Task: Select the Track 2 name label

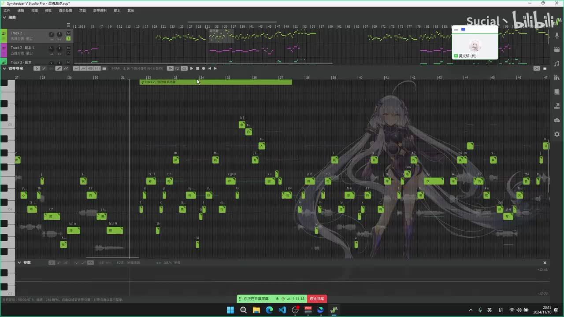Action: point(16,33)
